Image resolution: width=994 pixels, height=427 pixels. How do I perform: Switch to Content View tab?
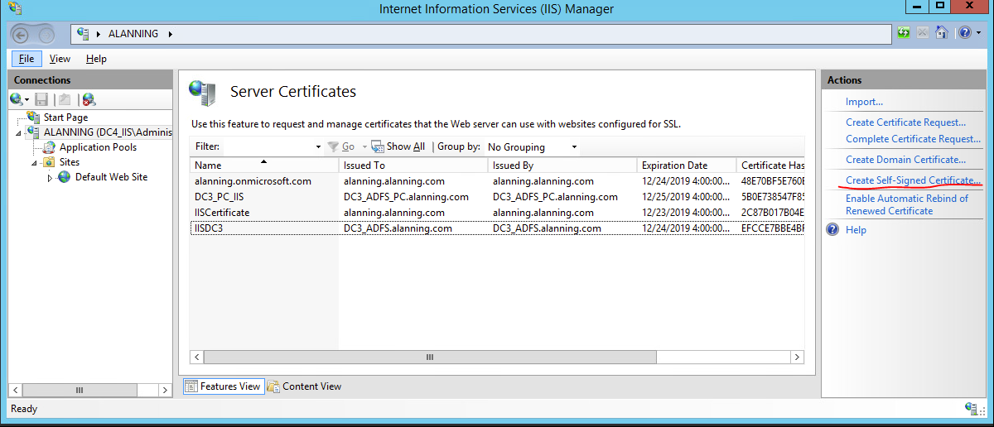click(x=305, y=386)
